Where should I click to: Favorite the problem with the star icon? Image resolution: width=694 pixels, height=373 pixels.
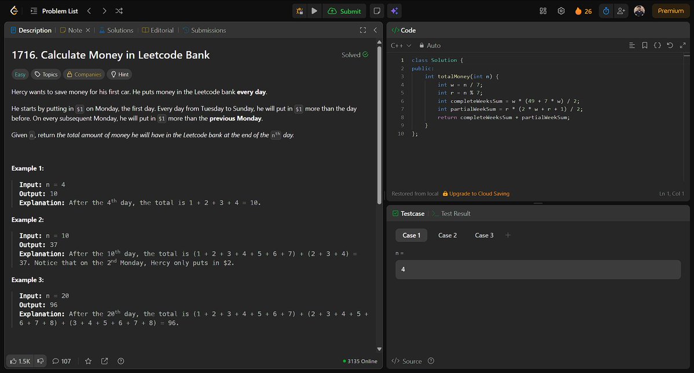[x=88, y=361]
